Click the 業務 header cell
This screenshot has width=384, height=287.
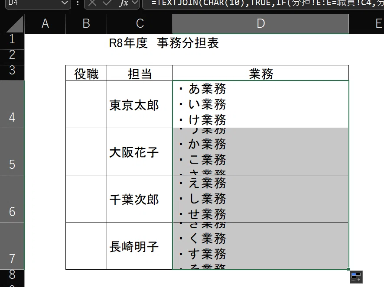pyautogui.click(x=261, y=73)
